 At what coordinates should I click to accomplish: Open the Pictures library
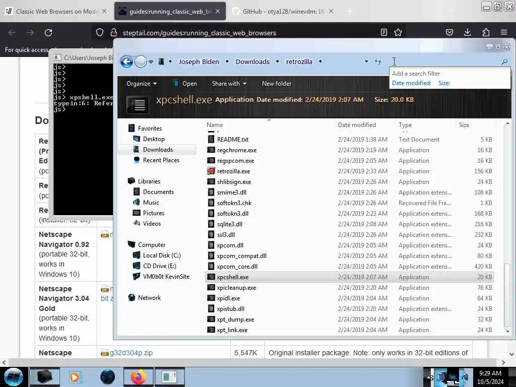(x=153, y=213)
